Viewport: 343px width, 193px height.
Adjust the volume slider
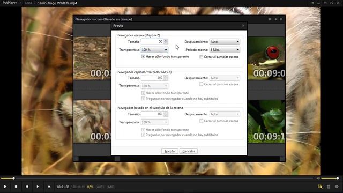[330, 179]
